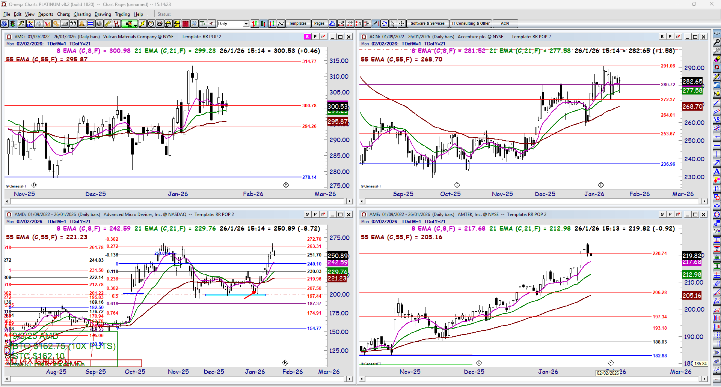Click the magenta 242.59 EMA tag on AMD
Screen dimensions: 721x387
tap(338, 262)
